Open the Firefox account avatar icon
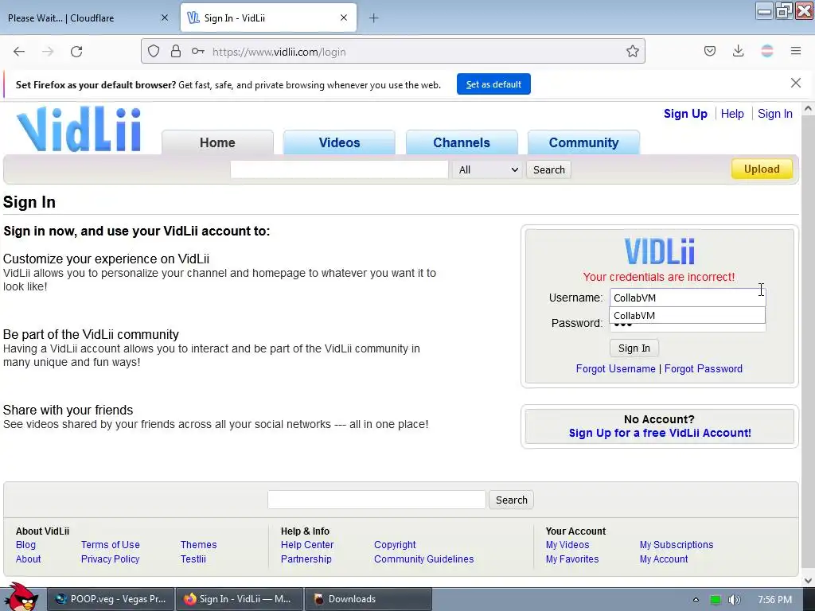The width and height of the screenshot is (815, 611). click(766, 51)
